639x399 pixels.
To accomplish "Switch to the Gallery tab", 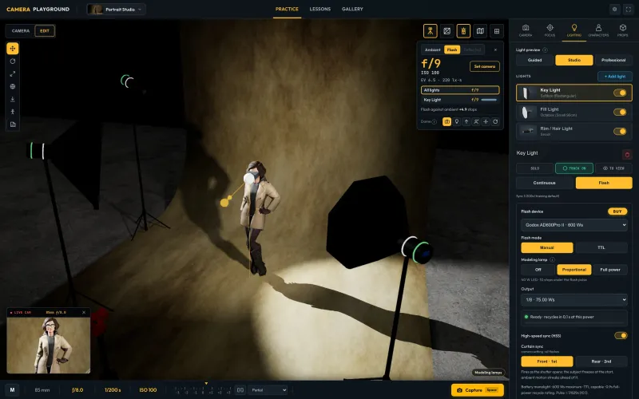I will 352,9.
